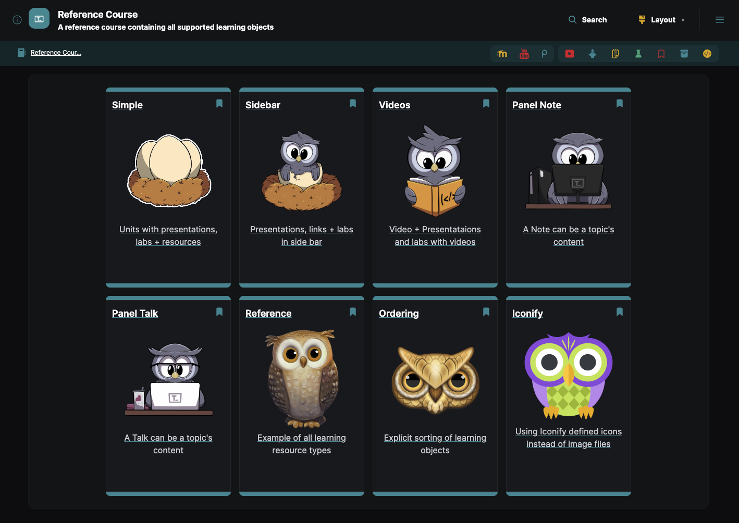Click the blue archive box icon
The width and height of the screenshot is (739, 523).
click(x=684, y=53)
